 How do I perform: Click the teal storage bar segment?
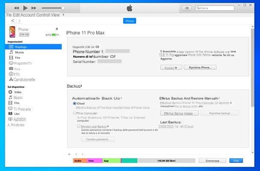click(130, 161)
